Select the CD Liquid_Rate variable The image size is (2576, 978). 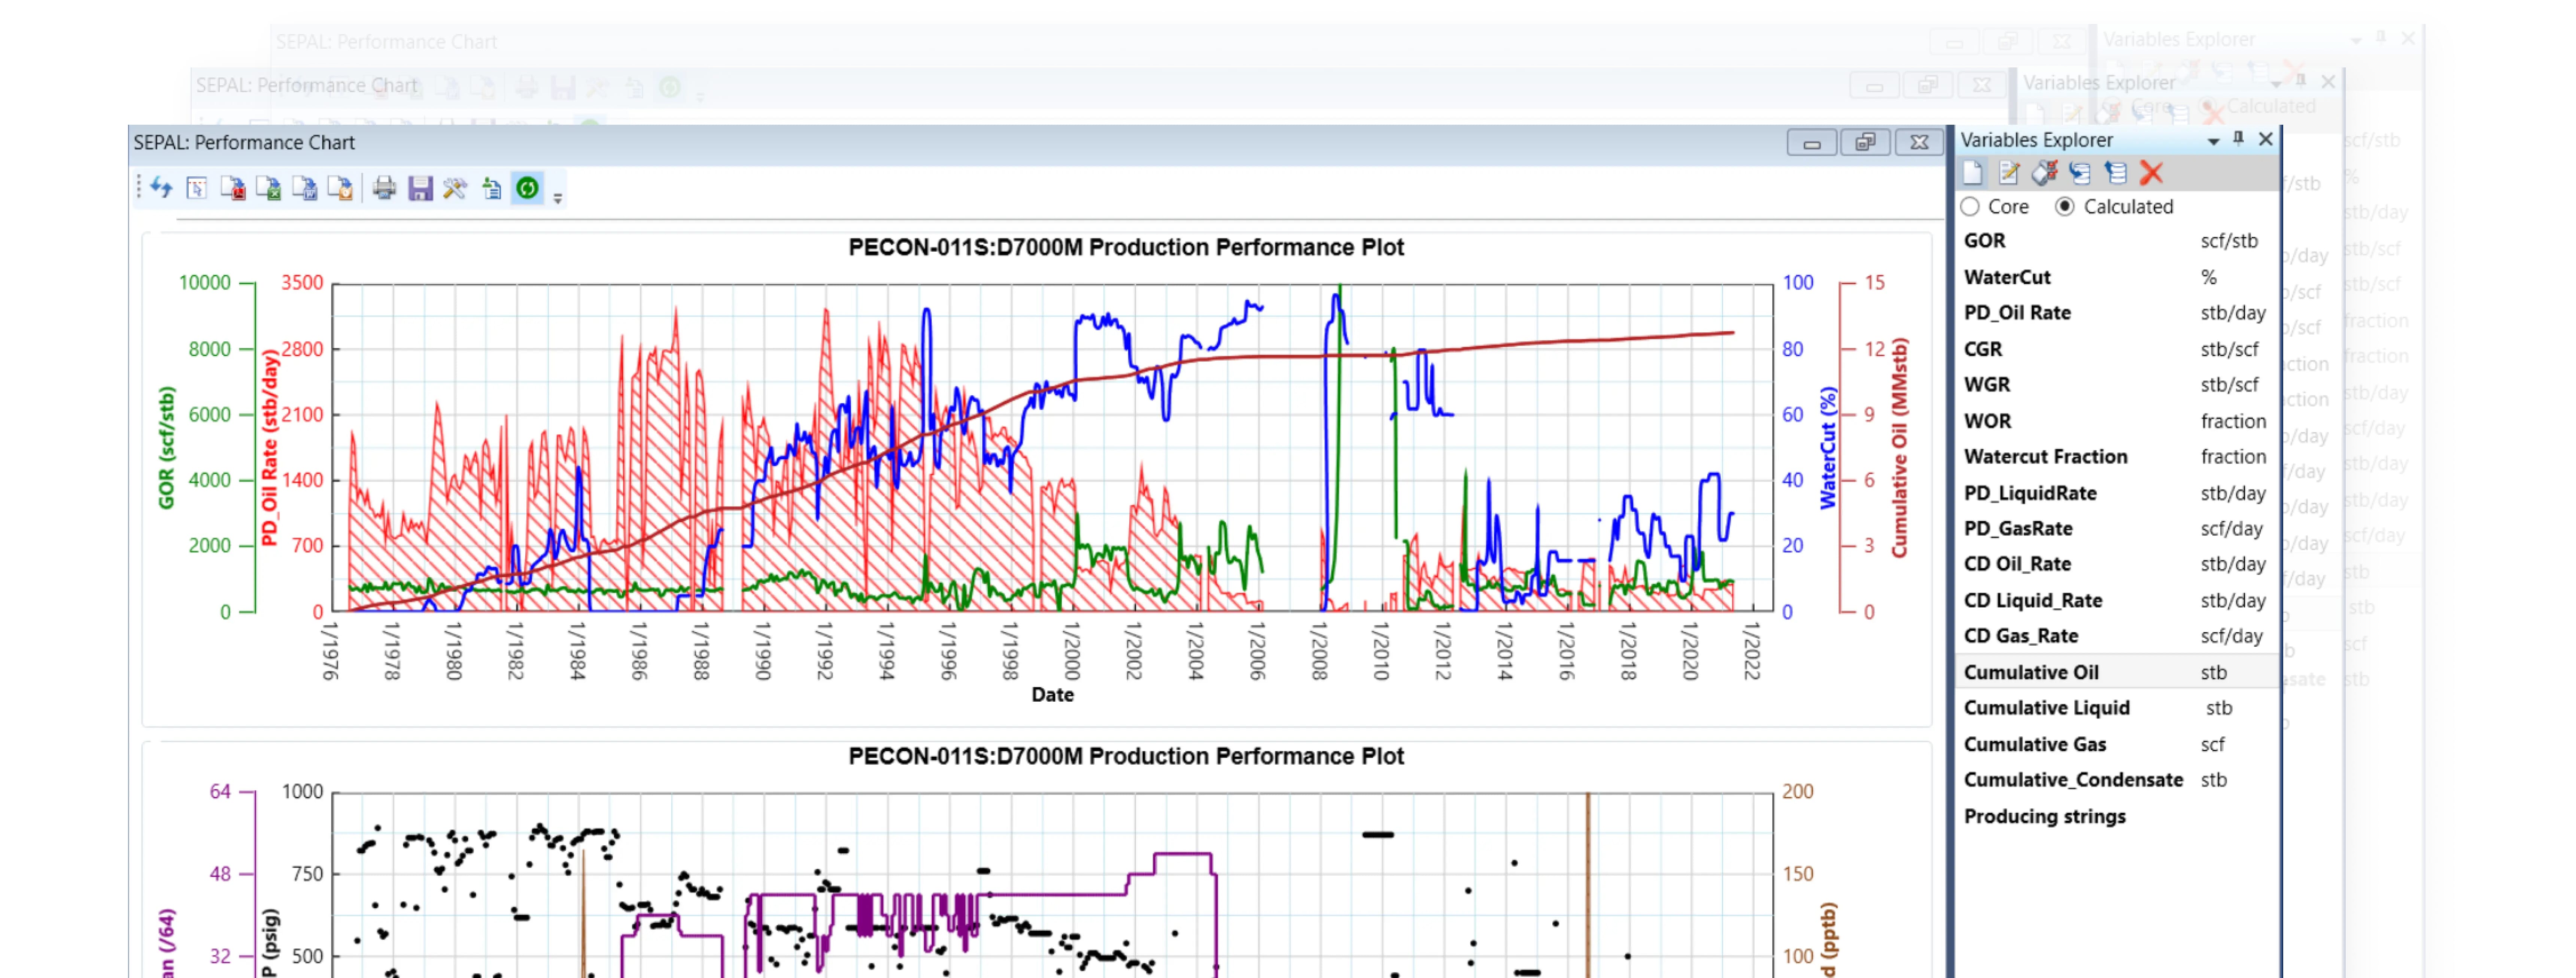[x=2117, y=600]
